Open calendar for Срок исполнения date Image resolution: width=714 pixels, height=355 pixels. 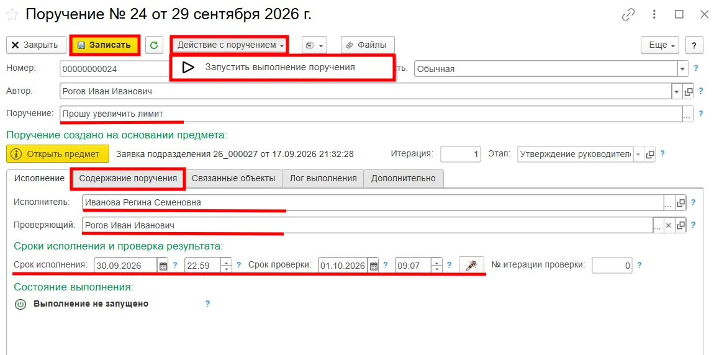163,266
